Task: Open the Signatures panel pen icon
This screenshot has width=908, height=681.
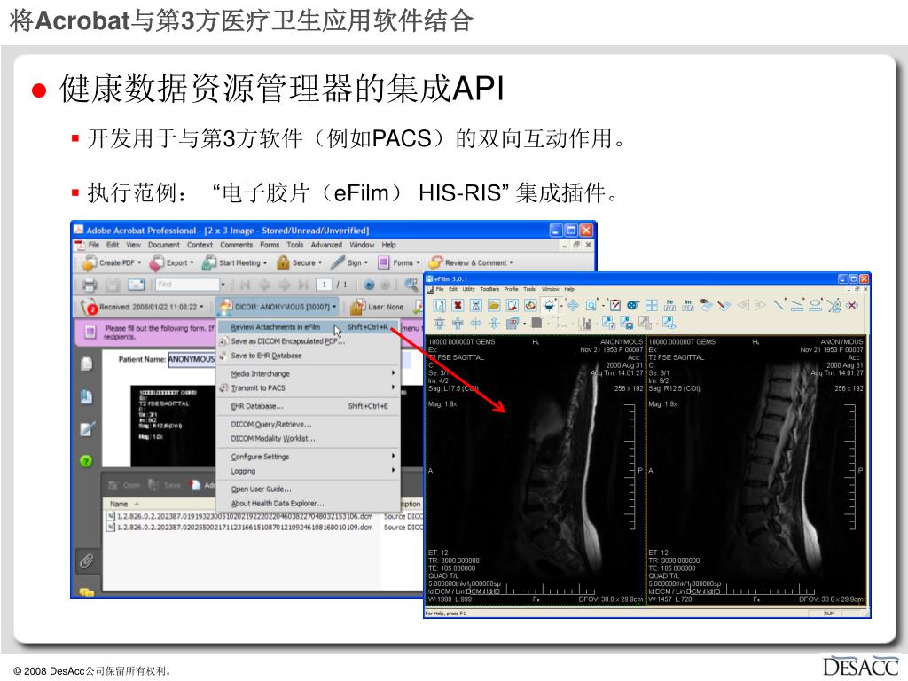Action: click(87, 429)
